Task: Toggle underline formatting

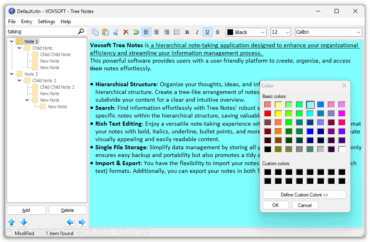Action: (207, 32)
